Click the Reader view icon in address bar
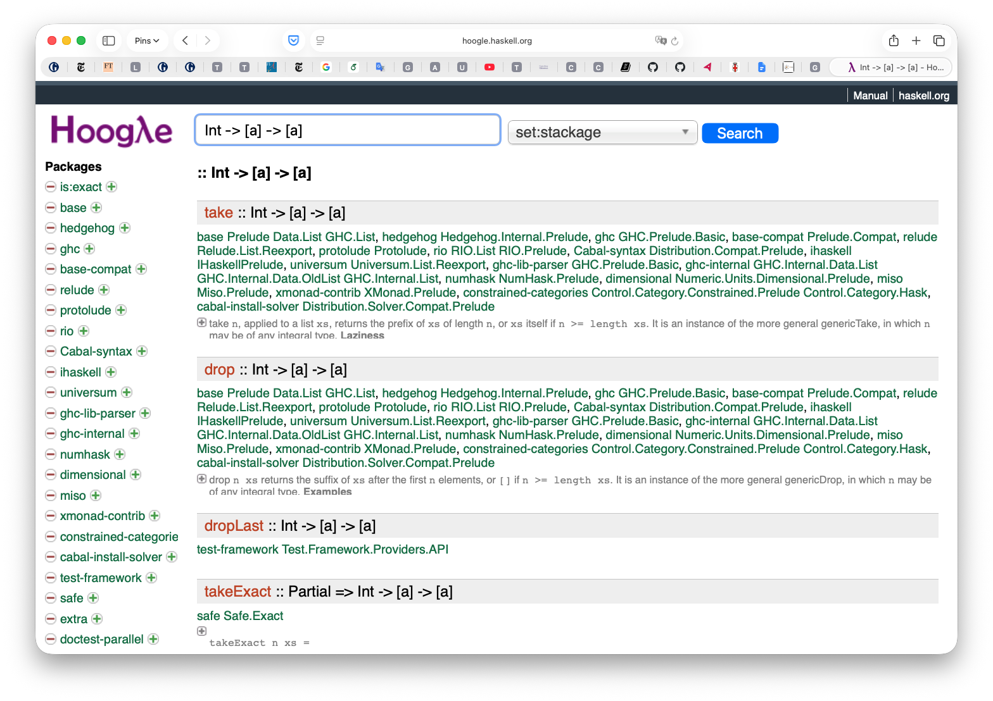This screenshot has height=701, width=993. 320,40
